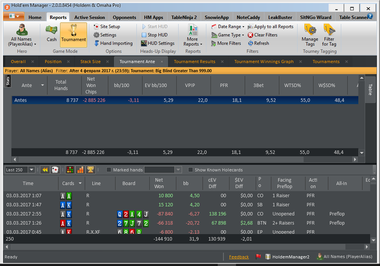Clear Filters with the red X

(262, 35)
